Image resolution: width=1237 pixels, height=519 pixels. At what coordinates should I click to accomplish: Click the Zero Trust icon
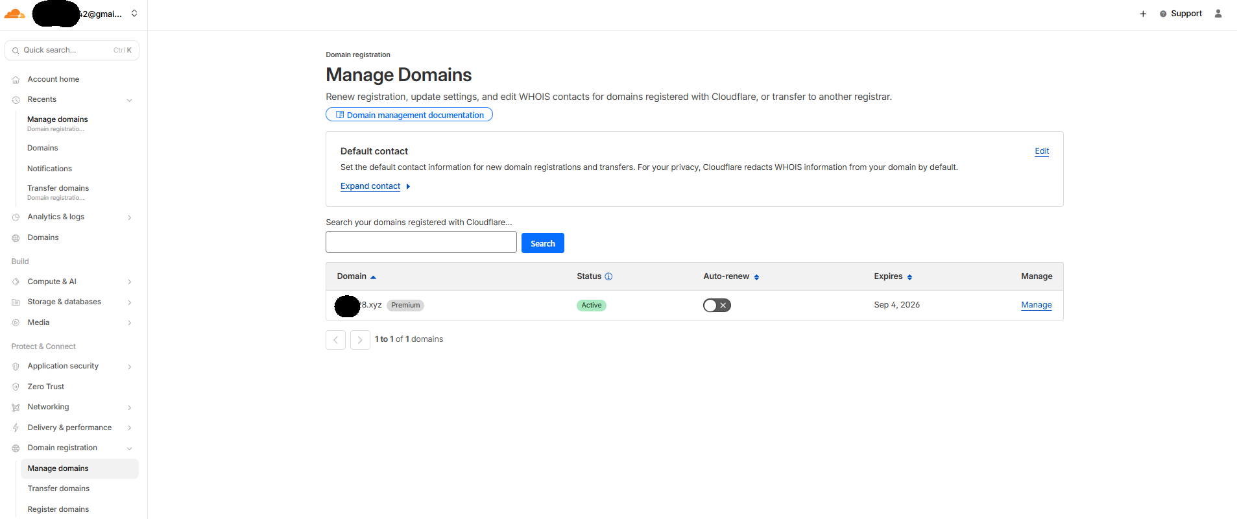(16, 387)
